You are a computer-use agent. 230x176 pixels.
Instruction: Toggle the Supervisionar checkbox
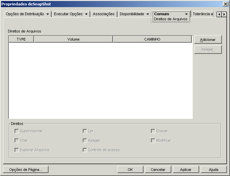17,131
